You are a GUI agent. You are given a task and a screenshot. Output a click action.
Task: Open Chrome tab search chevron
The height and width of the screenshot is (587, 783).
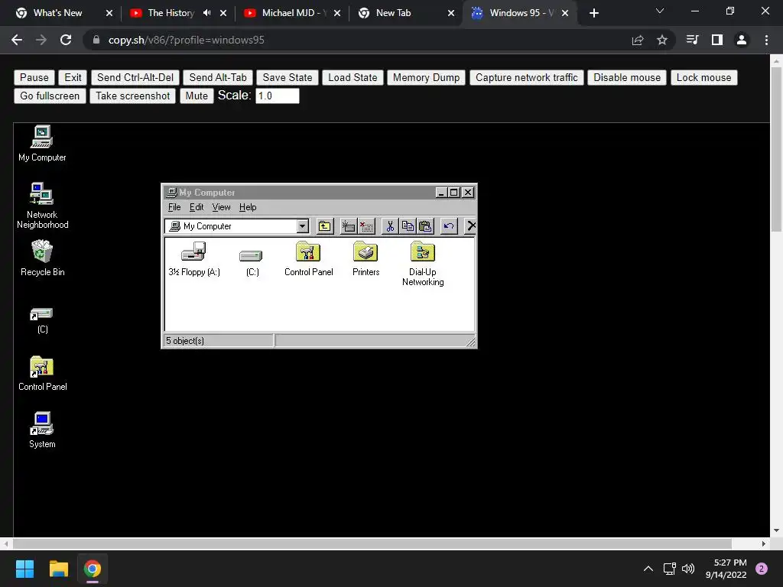[660, 11]
